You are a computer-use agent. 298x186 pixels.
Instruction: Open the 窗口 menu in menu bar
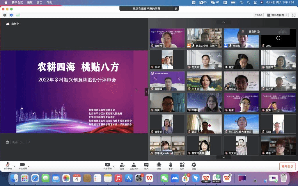[40, 2]
